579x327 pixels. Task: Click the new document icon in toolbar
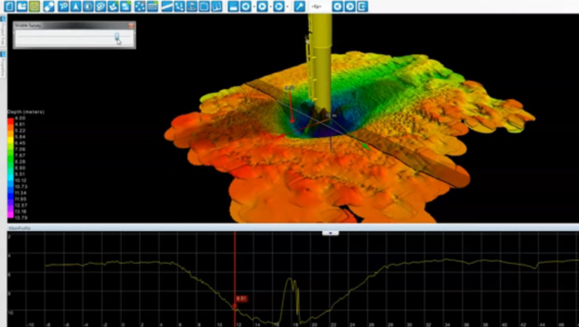coord(8,7)
